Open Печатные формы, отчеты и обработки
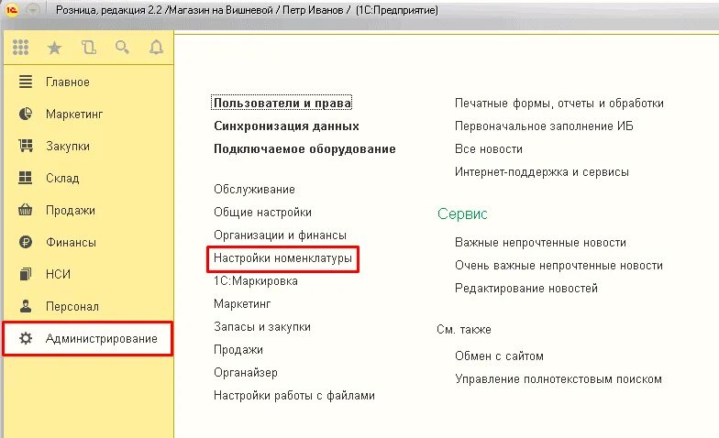 pyautogui.click(x=559, y=103)
